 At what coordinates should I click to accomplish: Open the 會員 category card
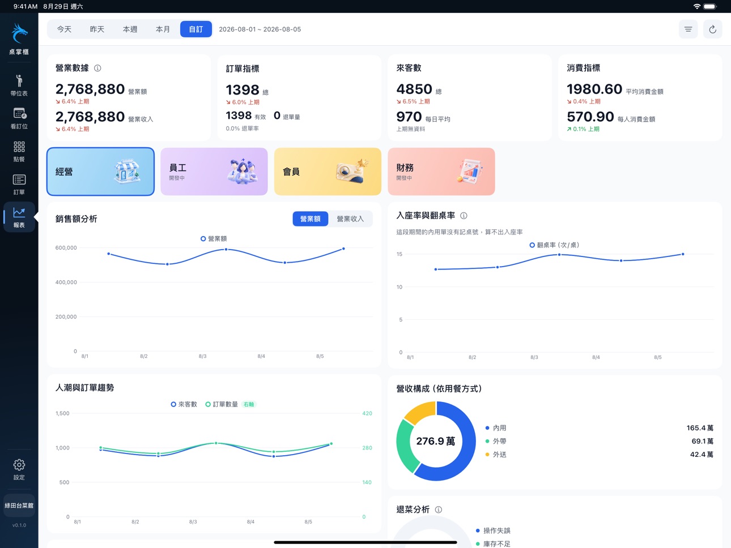(328, 172)
